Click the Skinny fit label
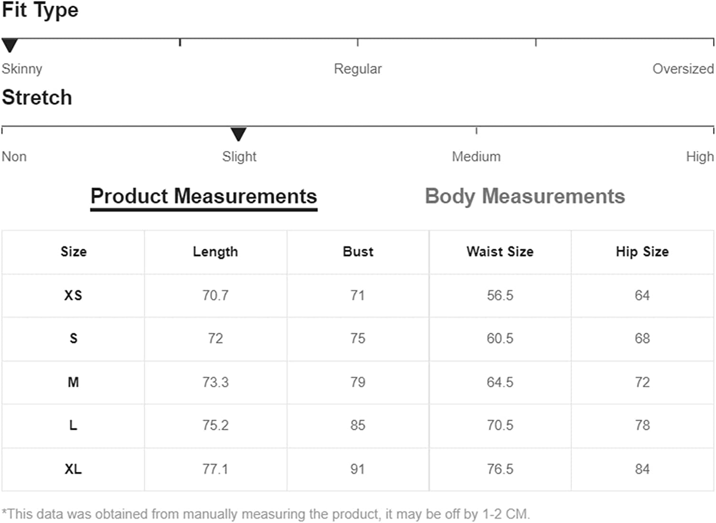Viewport: 716px width, 523px height. pos(22,69)
